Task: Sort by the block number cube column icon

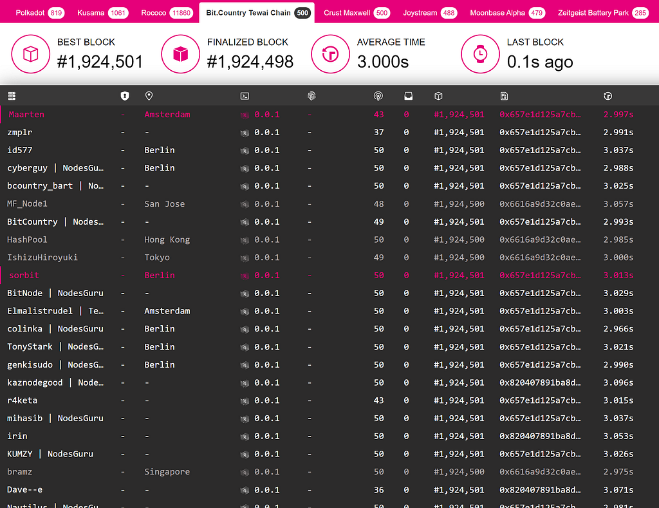Action: tap(438, 97)
